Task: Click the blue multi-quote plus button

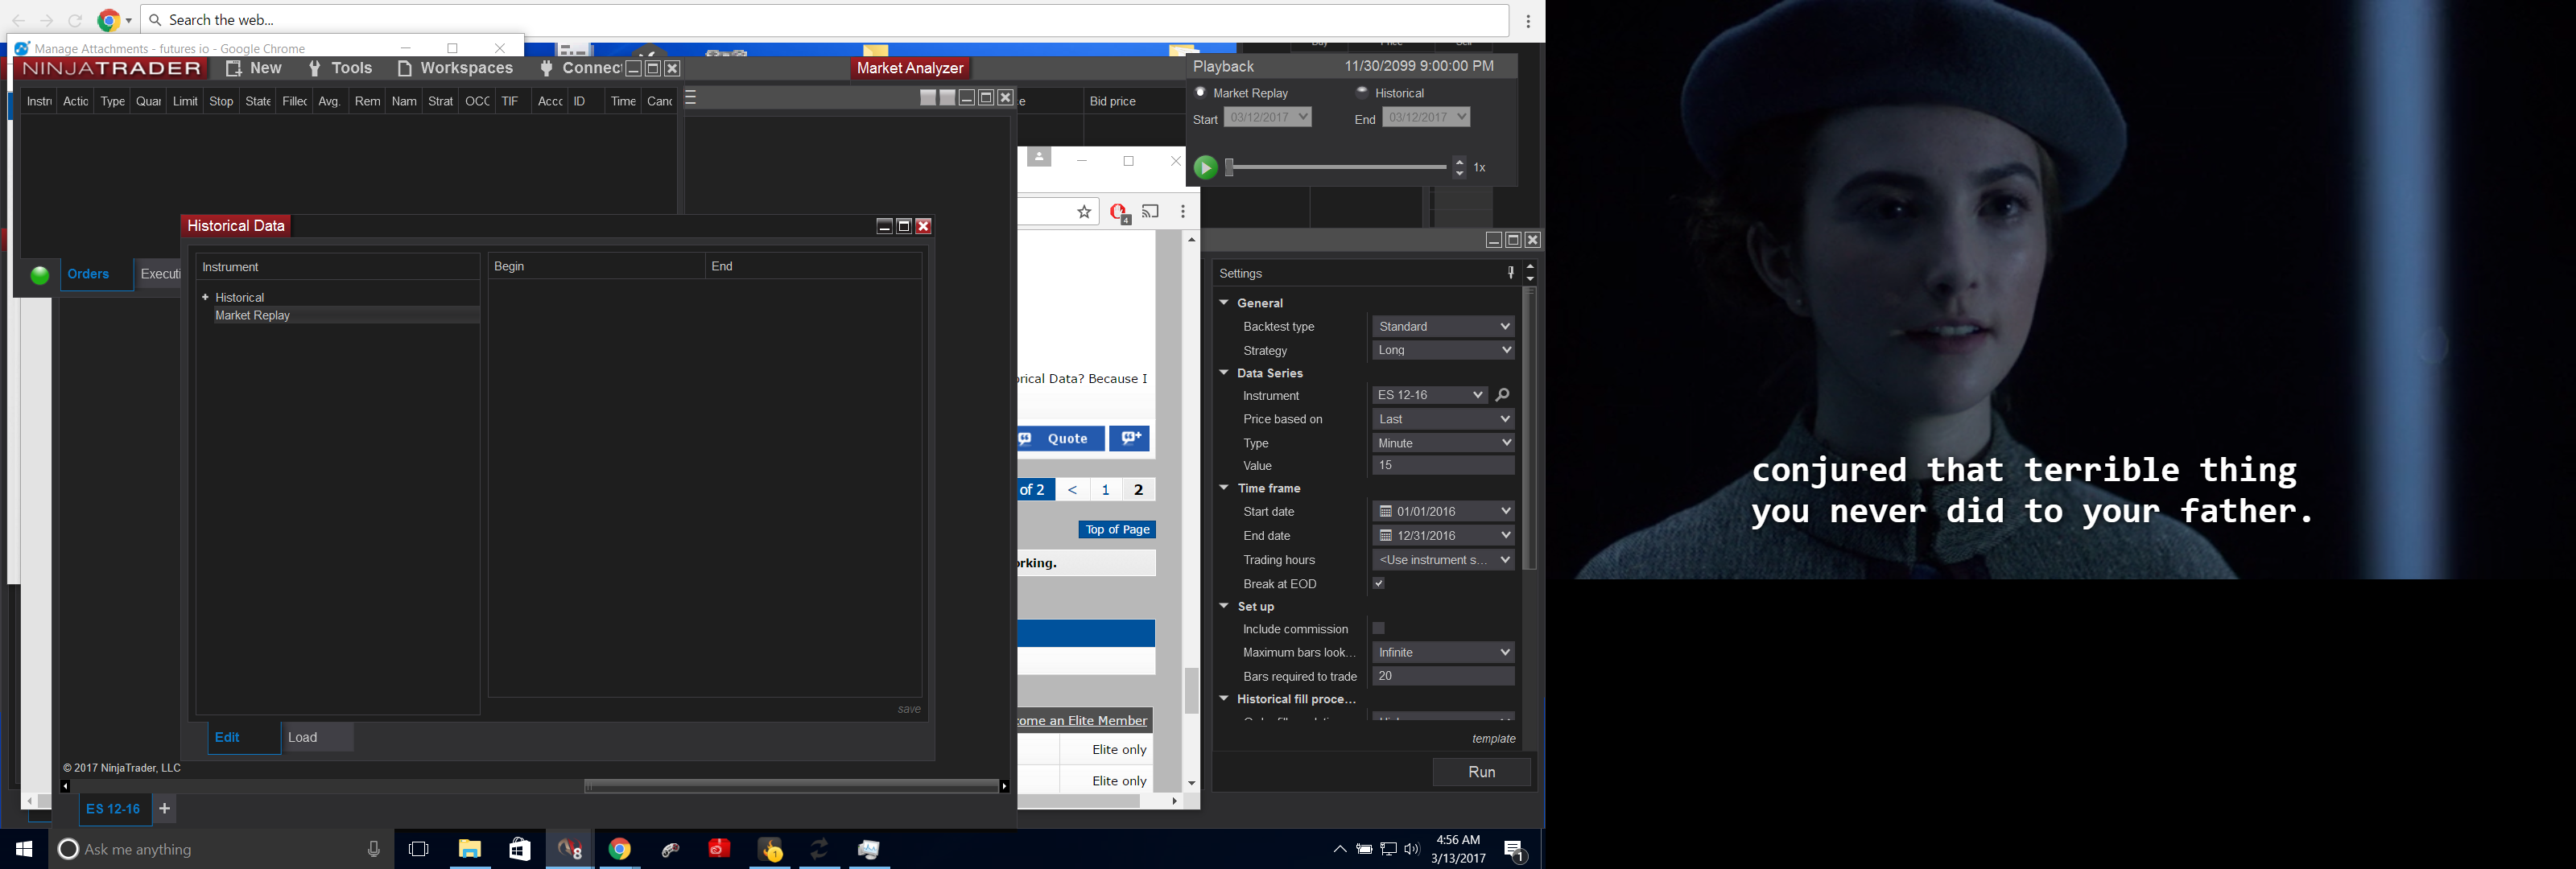Action: click(x=1130, y=438)
